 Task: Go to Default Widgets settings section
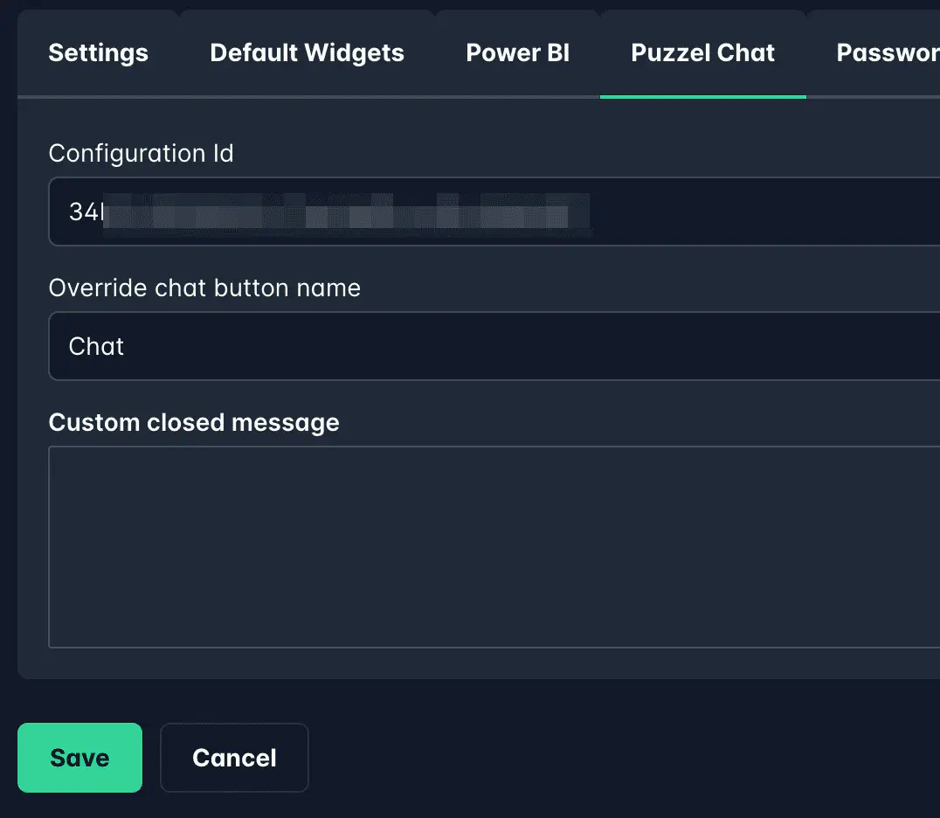click(x=307, y=52)
